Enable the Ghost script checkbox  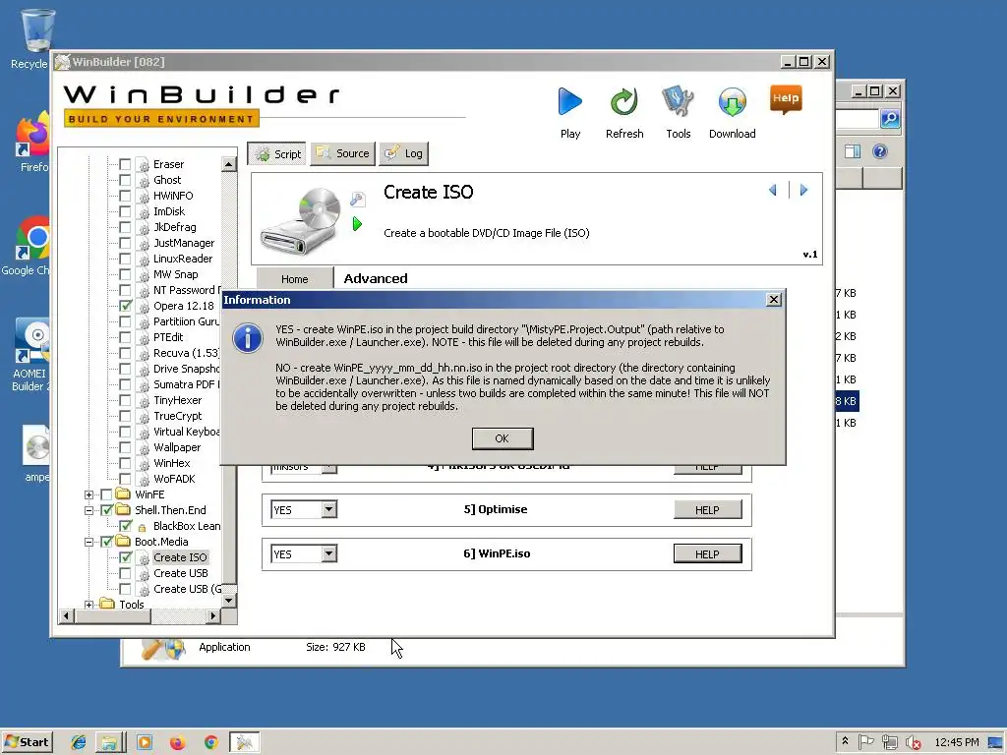(x=125, y=180)
